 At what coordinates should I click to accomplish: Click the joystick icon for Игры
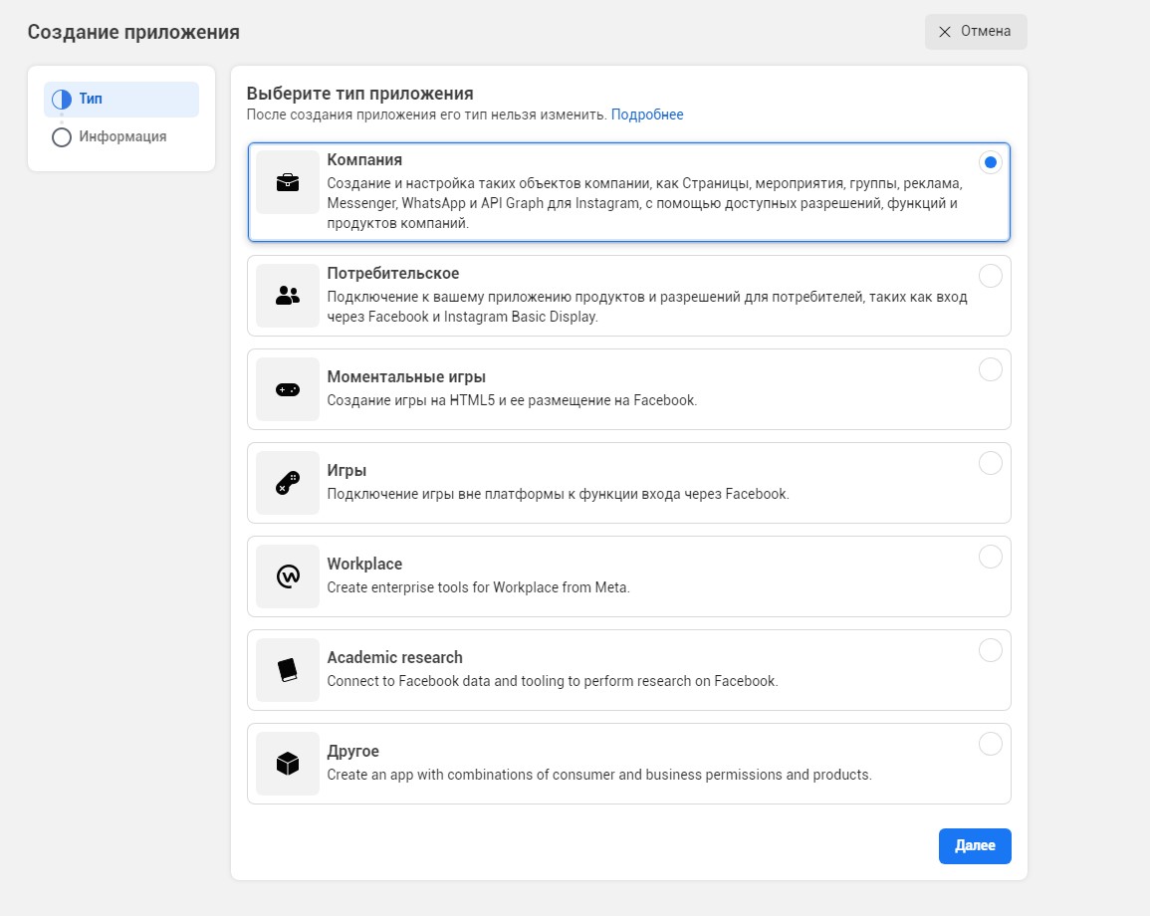[x=288, y=483]
